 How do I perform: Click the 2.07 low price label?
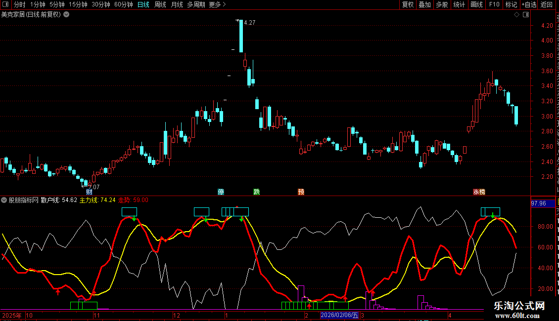[94, 187]
